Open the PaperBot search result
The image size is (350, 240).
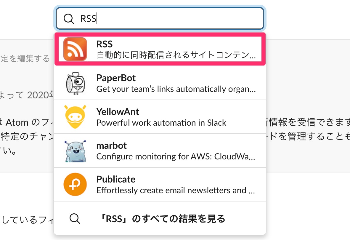click(x=160, y=83)
